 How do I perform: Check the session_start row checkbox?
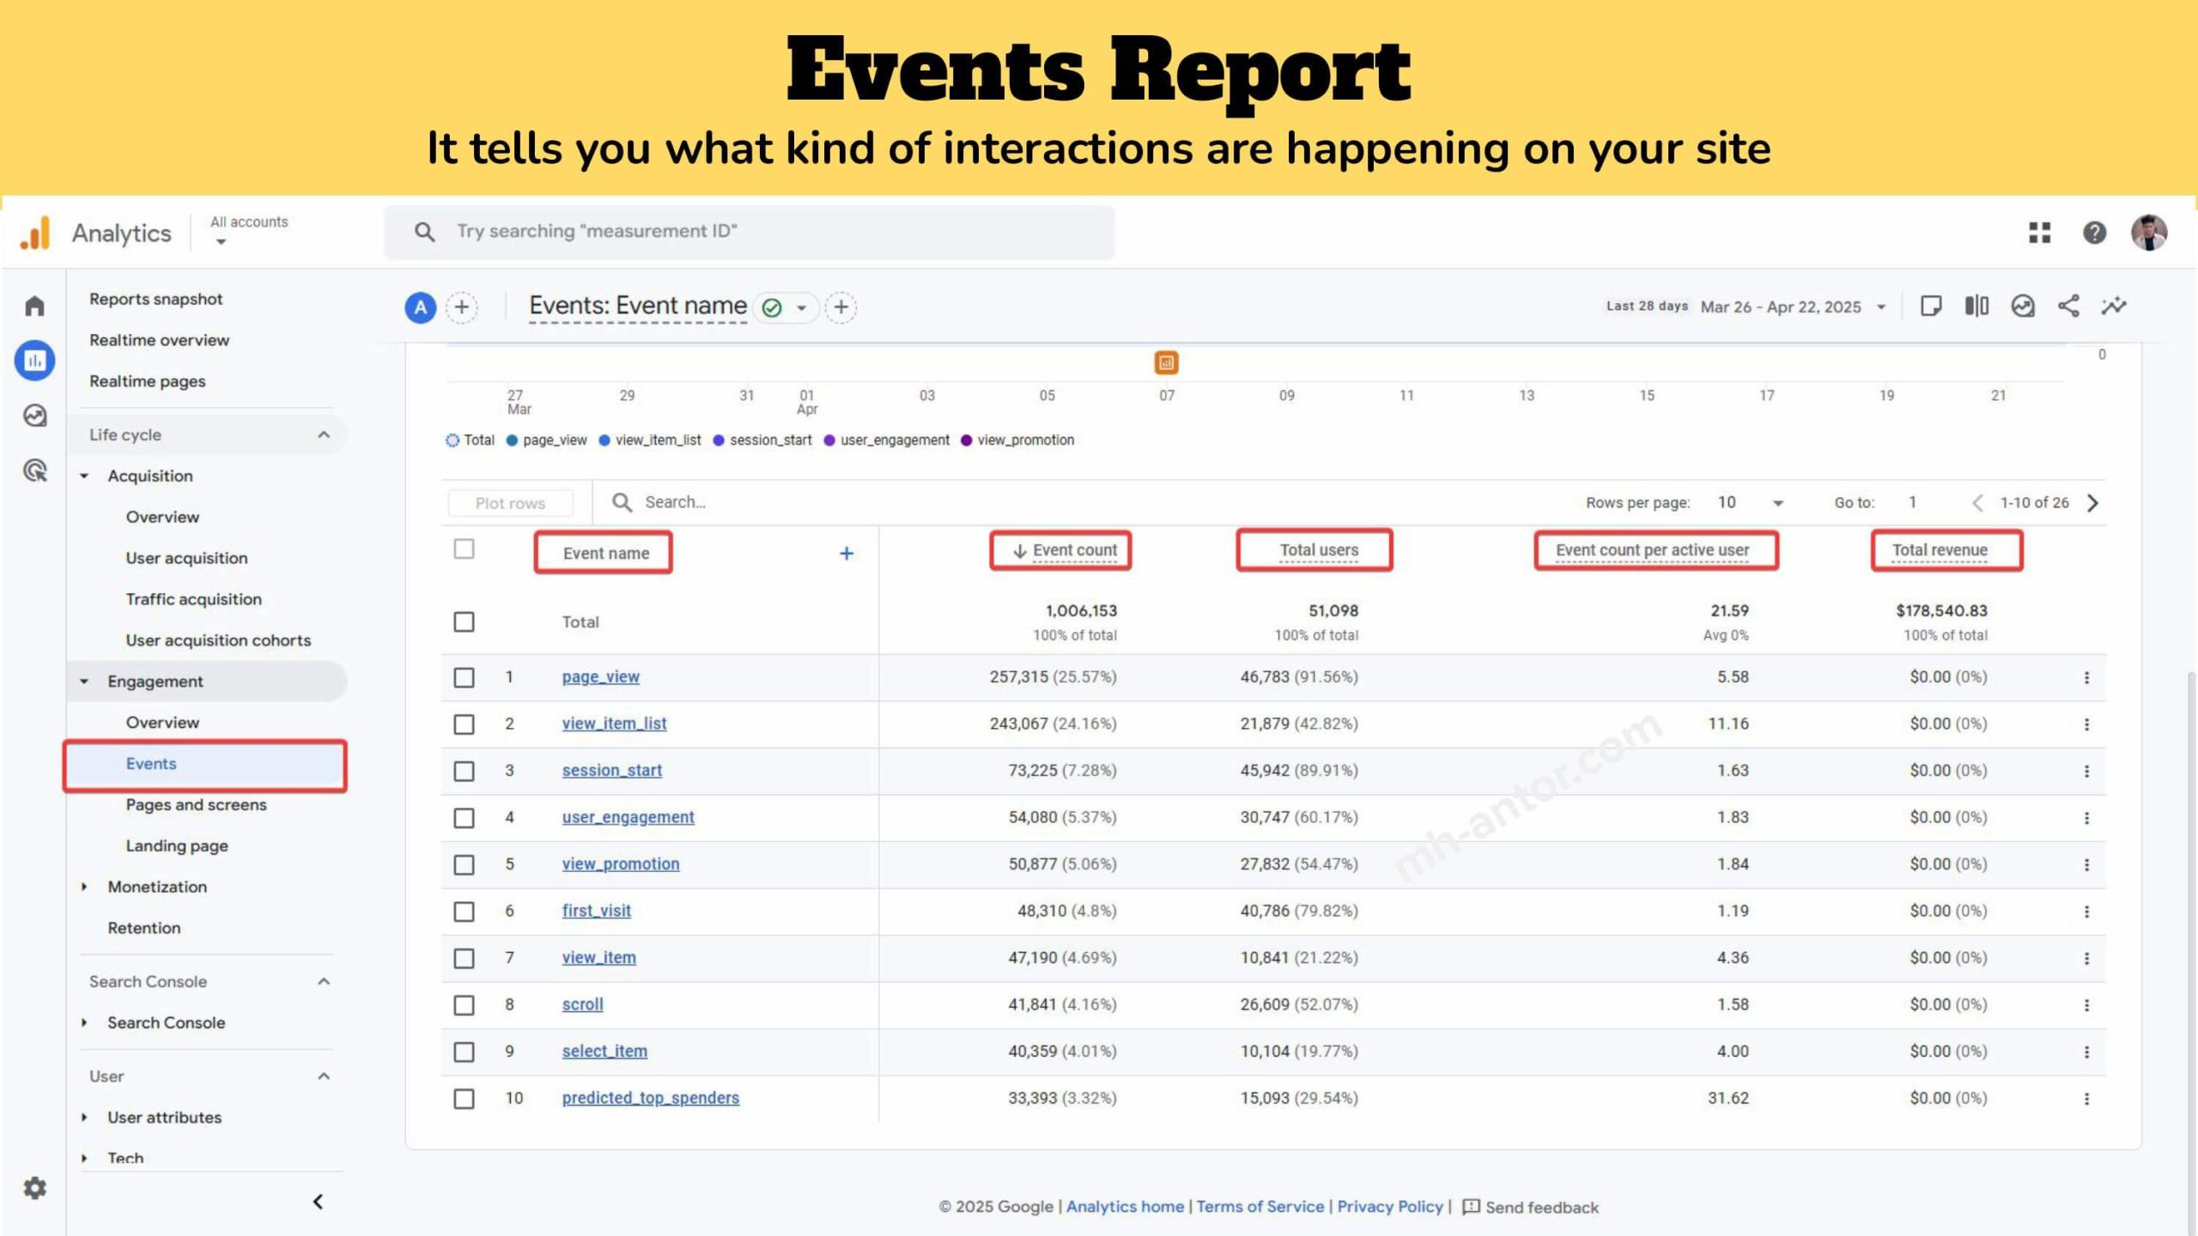click(x=464, y=771)
